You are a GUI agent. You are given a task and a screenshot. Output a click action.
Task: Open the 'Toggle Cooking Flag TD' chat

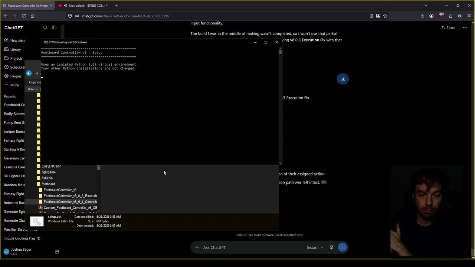[22, 238]
